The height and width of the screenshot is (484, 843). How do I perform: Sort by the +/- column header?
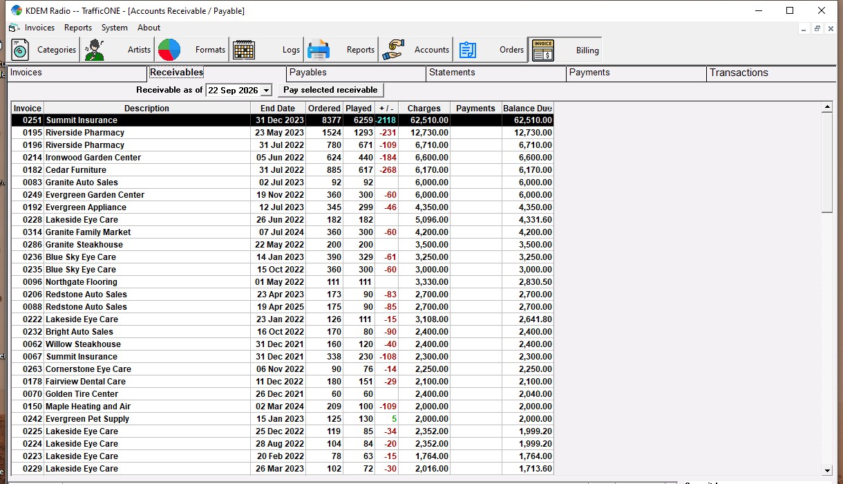(x=386, y=108)
